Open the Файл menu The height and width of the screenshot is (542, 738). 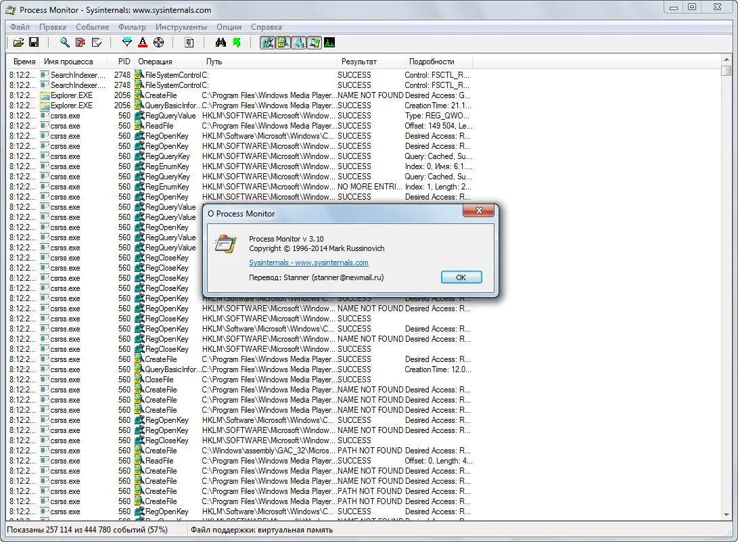point(20,27)
